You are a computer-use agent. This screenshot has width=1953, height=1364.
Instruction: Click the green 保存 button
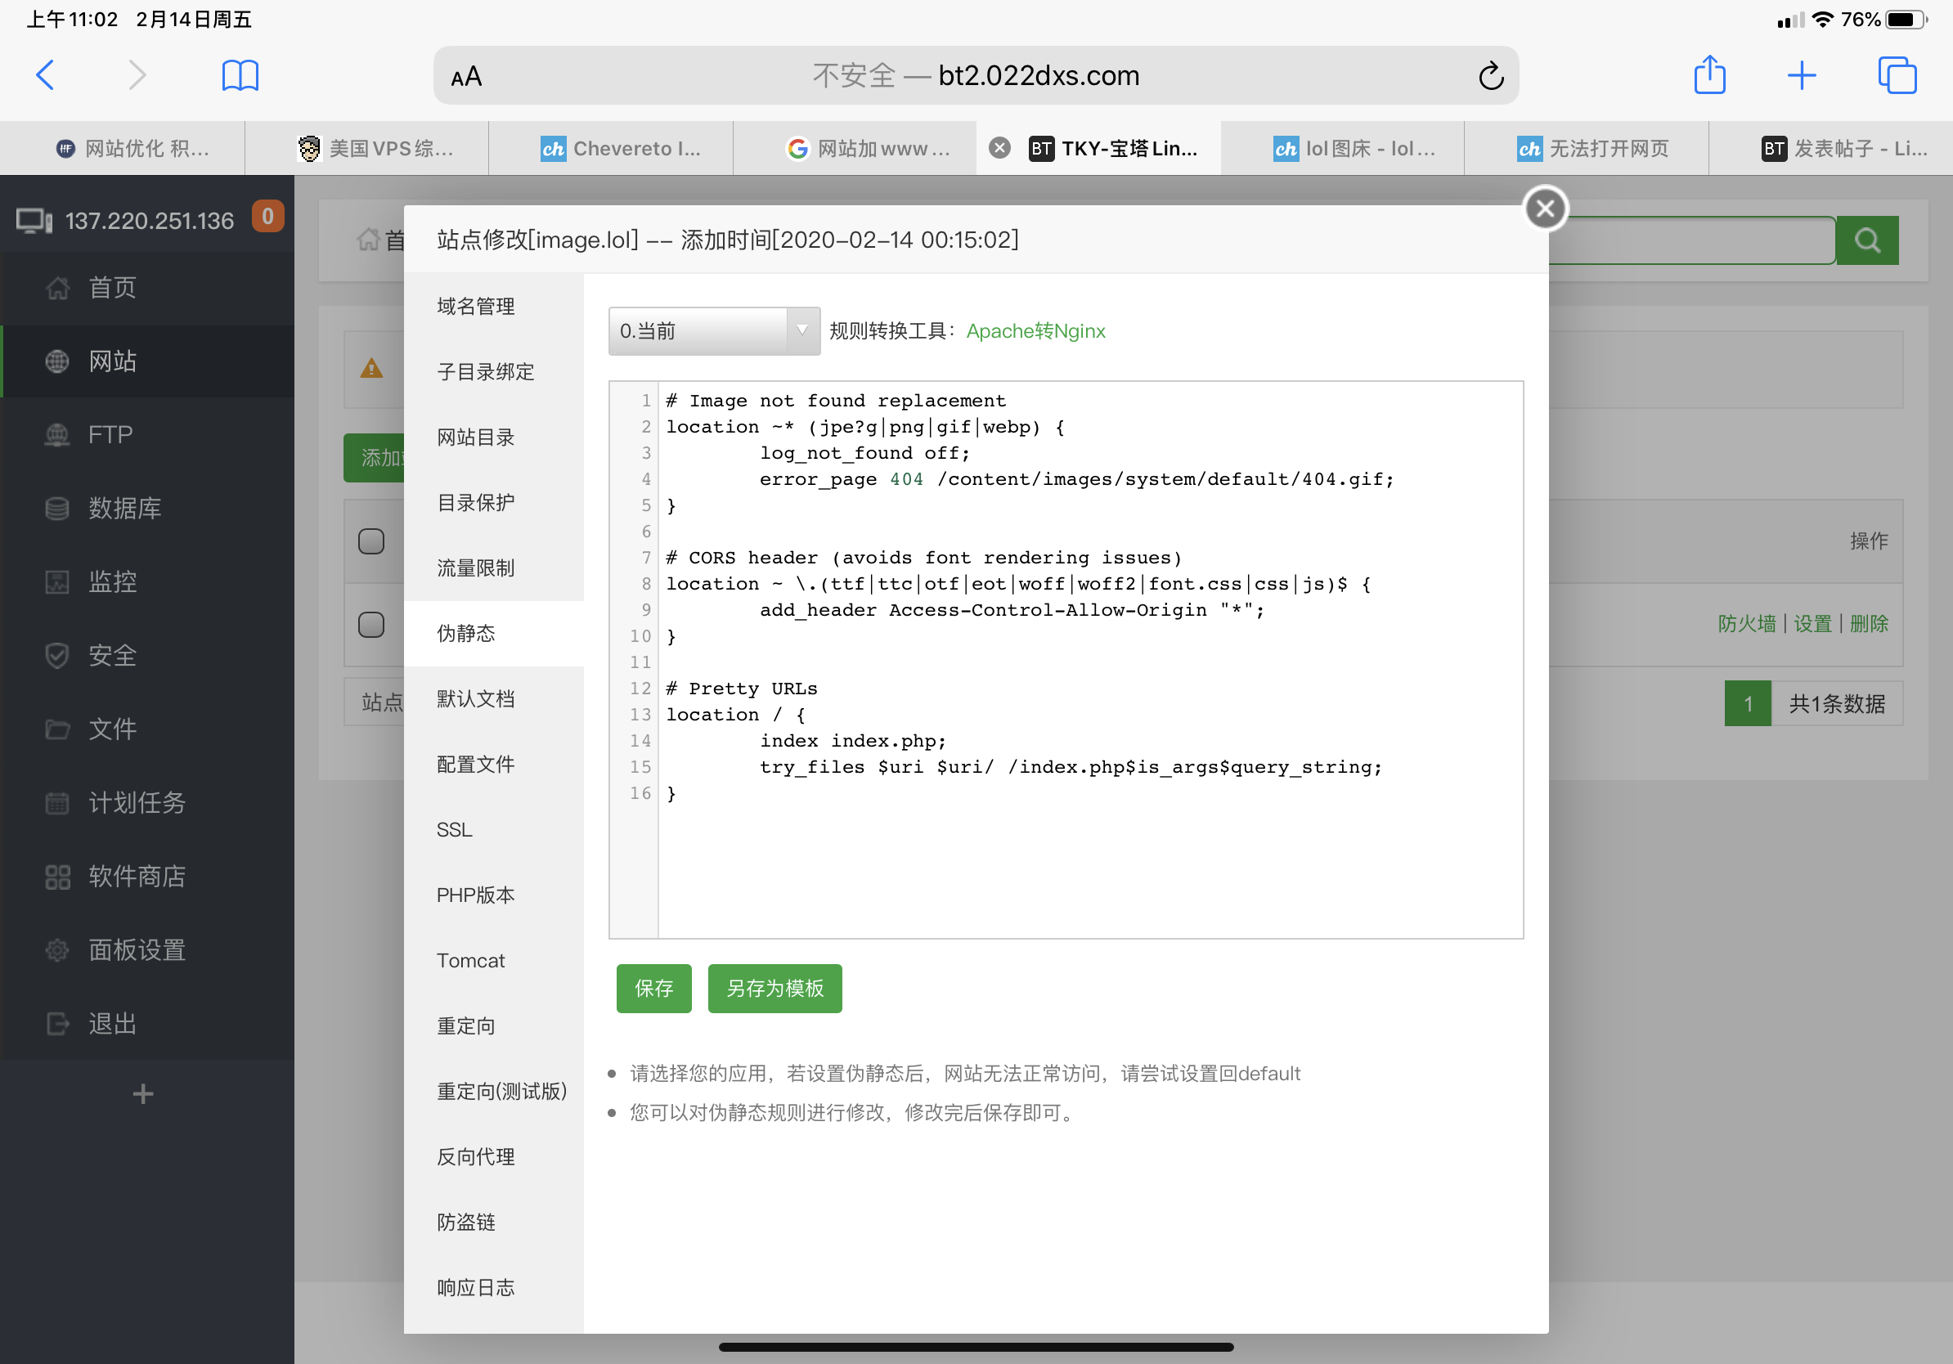click(653, 988)
